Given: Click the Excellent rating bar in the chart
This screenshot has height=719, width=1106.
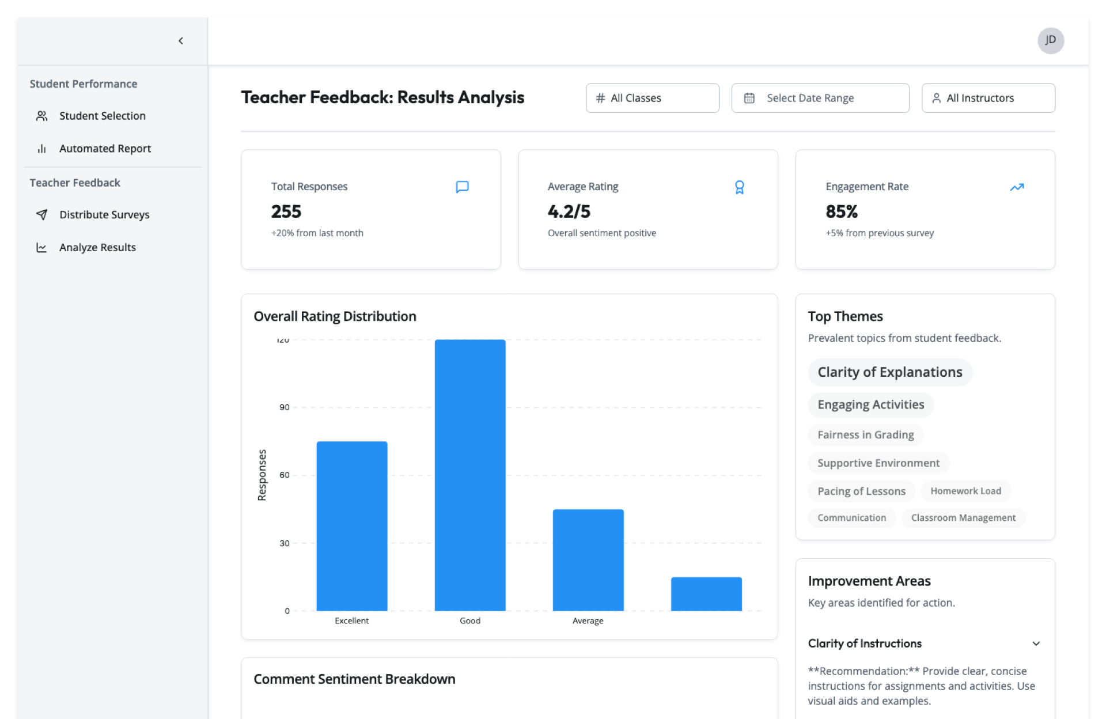Looking at the screenshot, I should point(351,525).
